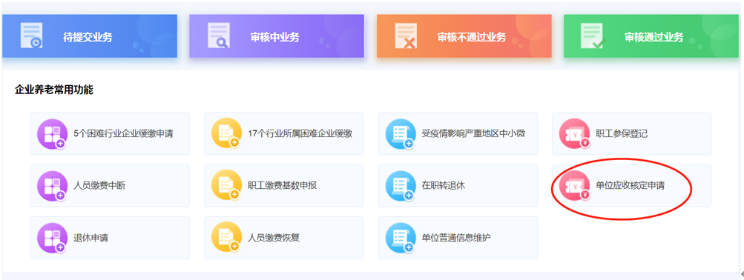Click the blue icon beside 受疫情影响严重地区中小微
The width and height of the screenshot is (744, 280).
click(400, 133)
